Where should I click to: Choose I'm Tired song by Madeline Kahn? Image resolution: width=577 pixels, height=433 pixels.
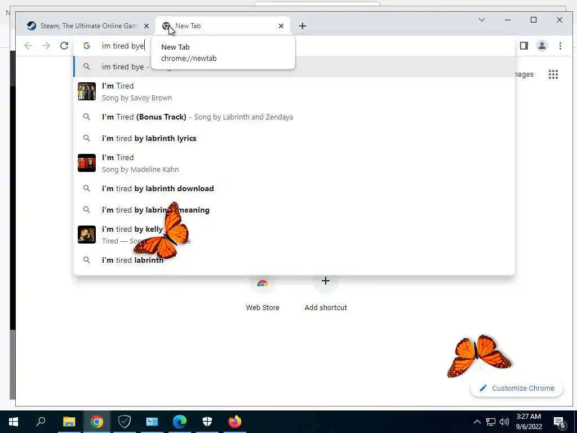[294, 163]
